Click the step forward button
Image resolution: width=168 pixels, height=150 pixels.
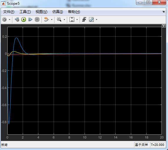click(30, 20)
